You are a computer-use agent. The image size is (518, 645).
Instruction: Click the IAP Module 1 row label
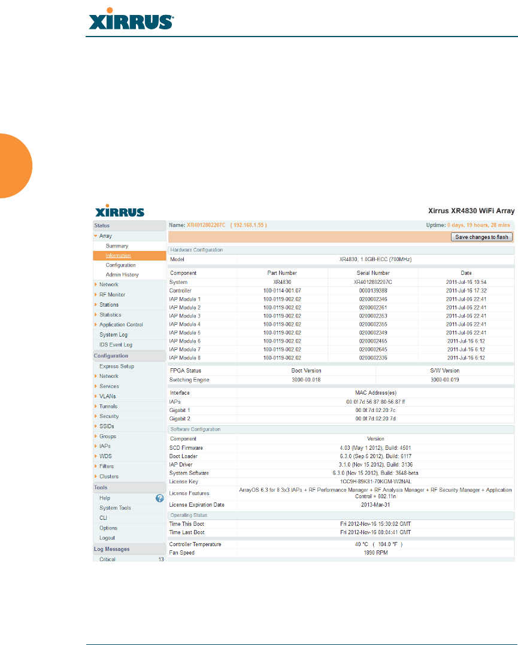(184, 299)
